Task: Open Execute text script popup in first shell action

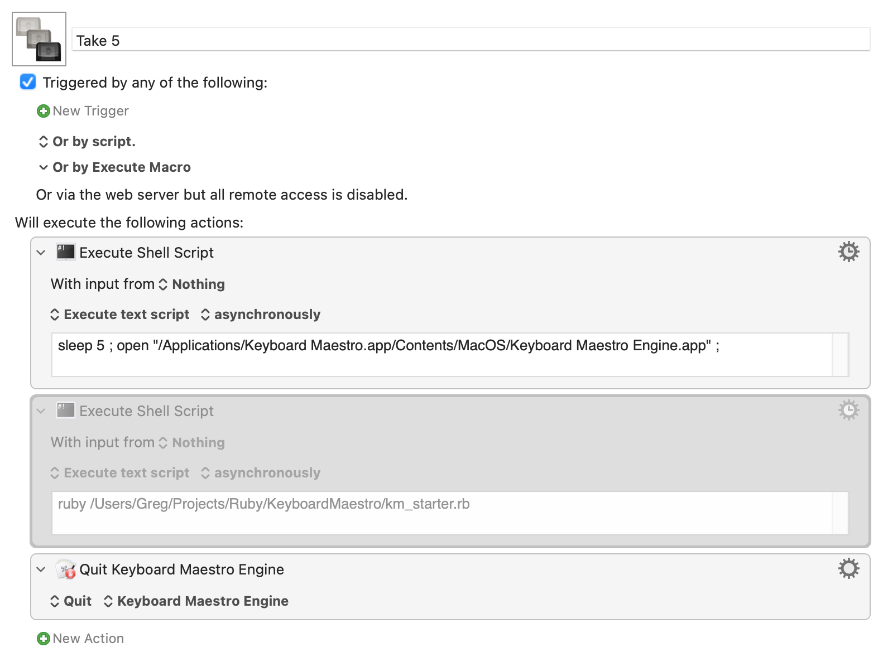Action: pyautogui.click(x=120, y=315)
